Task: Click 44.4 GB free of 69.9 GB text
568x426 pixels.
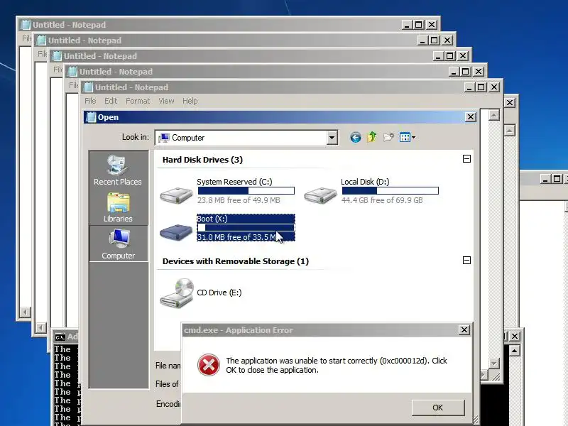Action: pos(382,200)
